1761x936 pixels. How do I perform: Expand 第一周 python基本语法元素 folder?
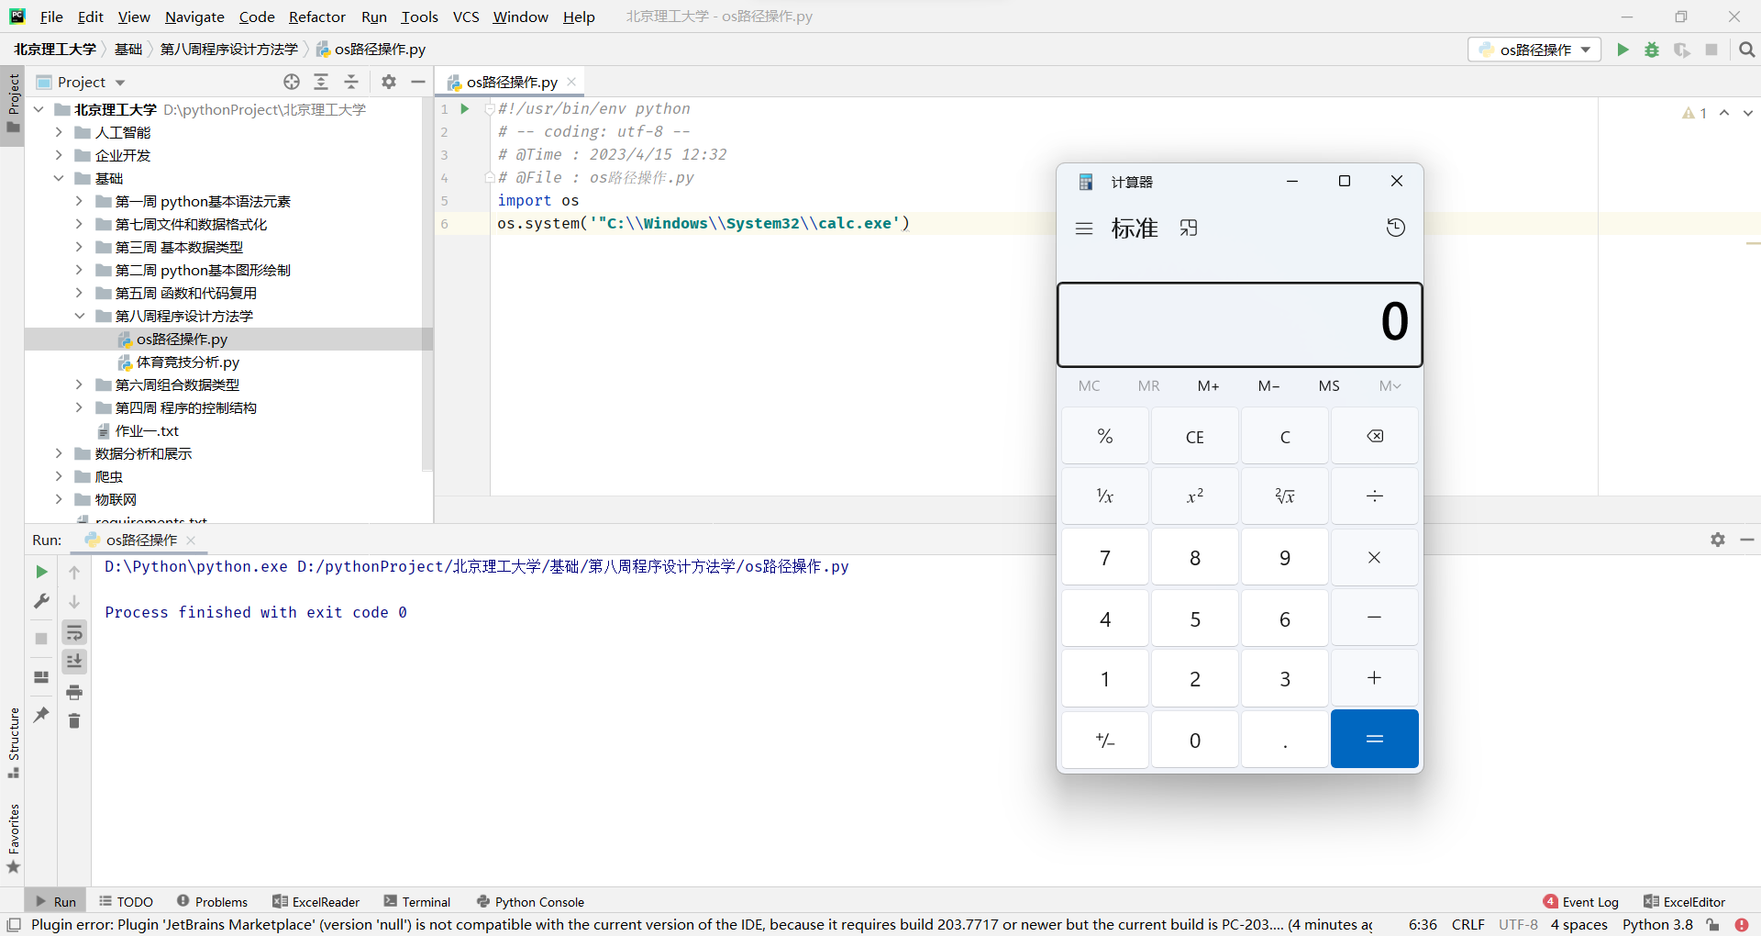79,201
